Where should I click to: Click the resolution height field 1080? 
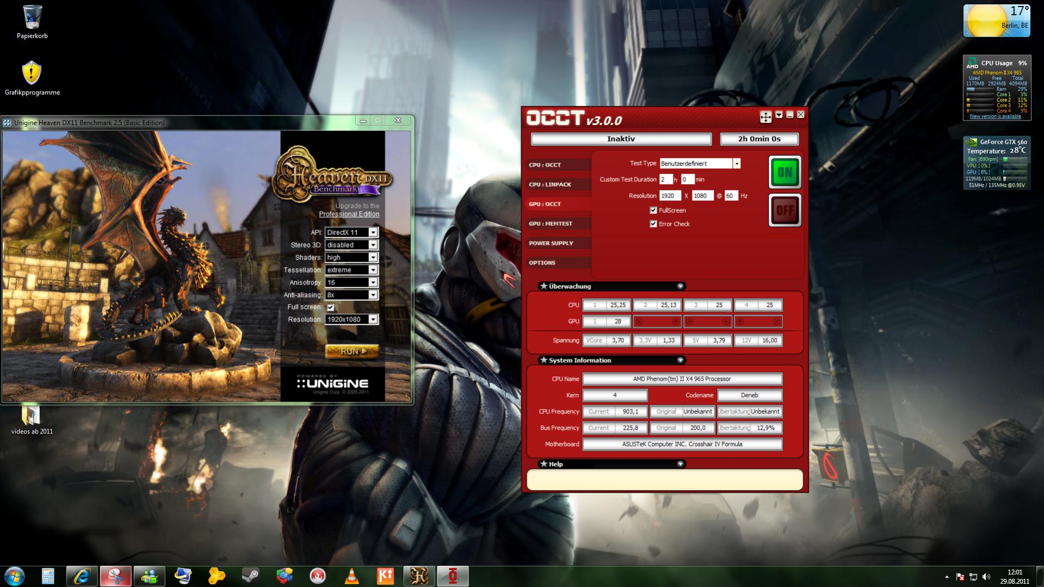point(702,196)
